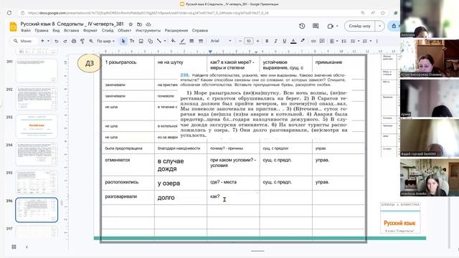Open the text color picker
This screenshot has width=459, height=258.
pos(293,42)
